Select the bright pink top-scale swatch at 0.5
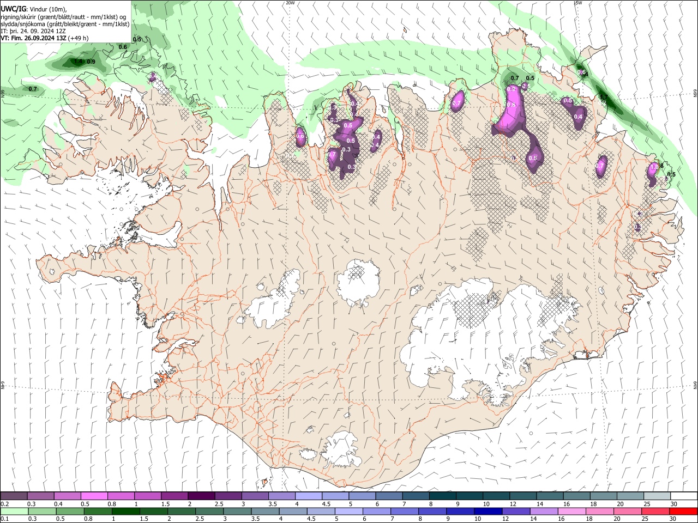This screenshot has height=523, width=698. (x=94, y=496)
